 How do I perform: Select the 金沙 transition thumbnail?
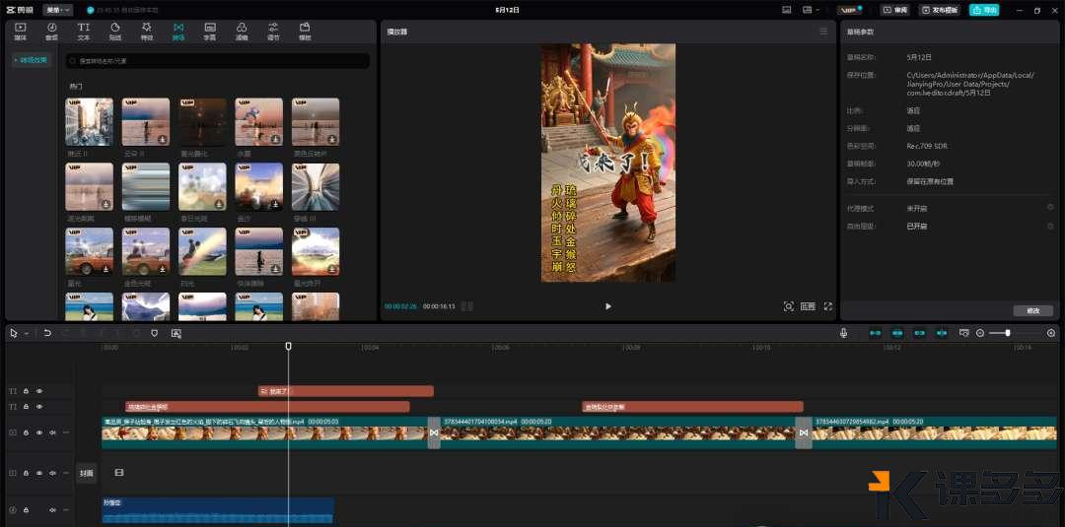click(258, 186)
